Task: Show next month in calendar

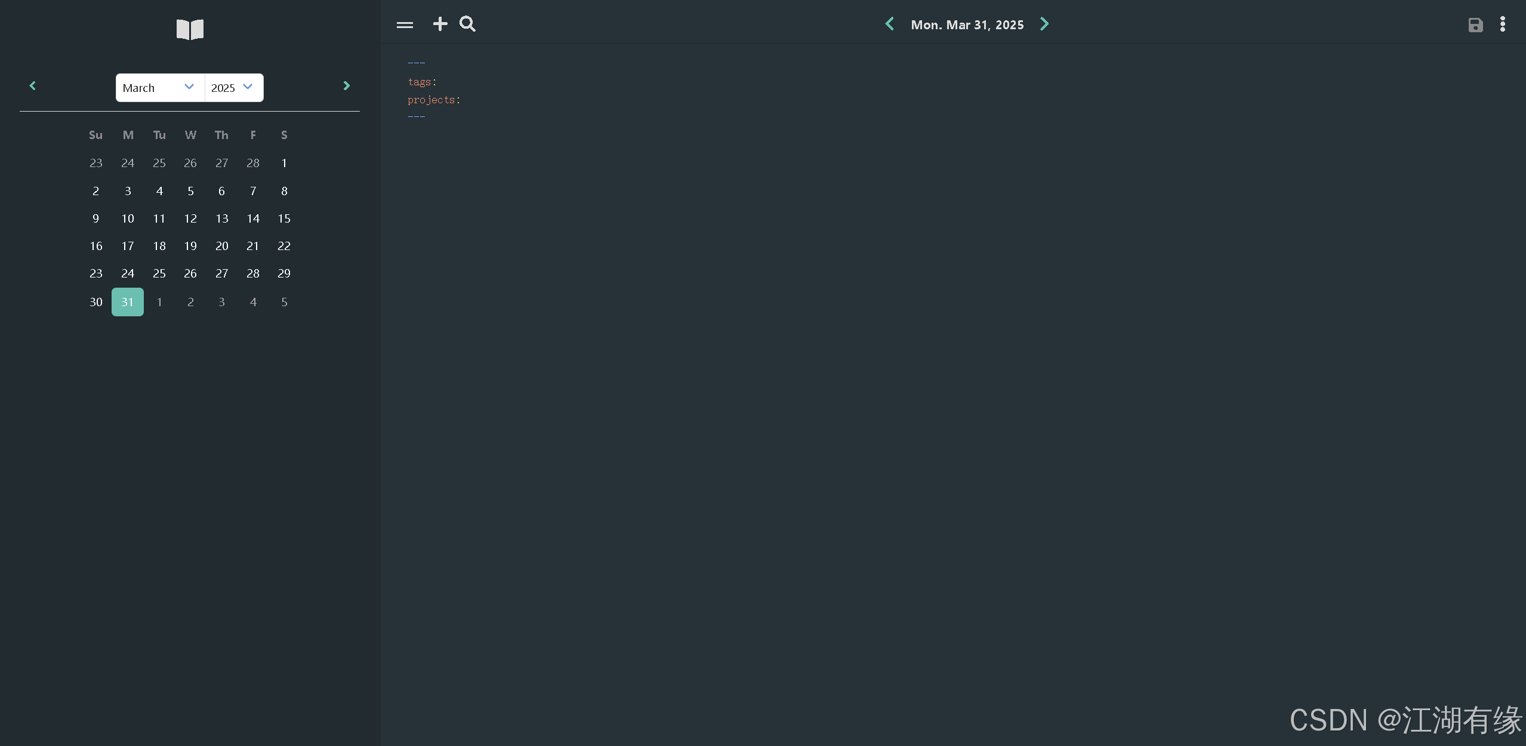Action: 346,86
